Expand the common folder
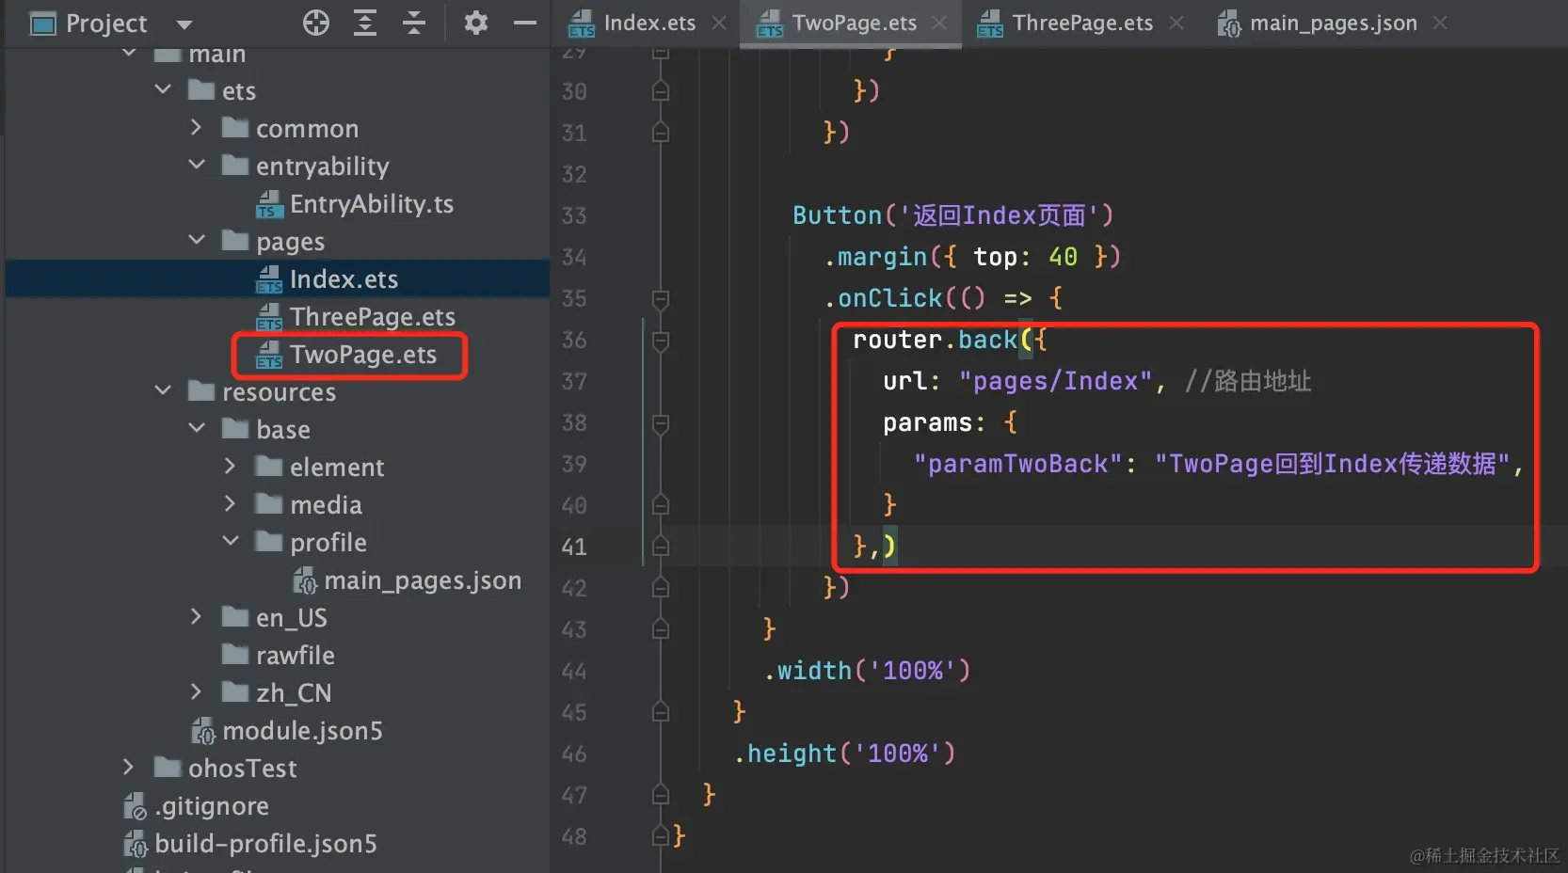Viewport: 1568px width, 873px height. tap(196, 127)
